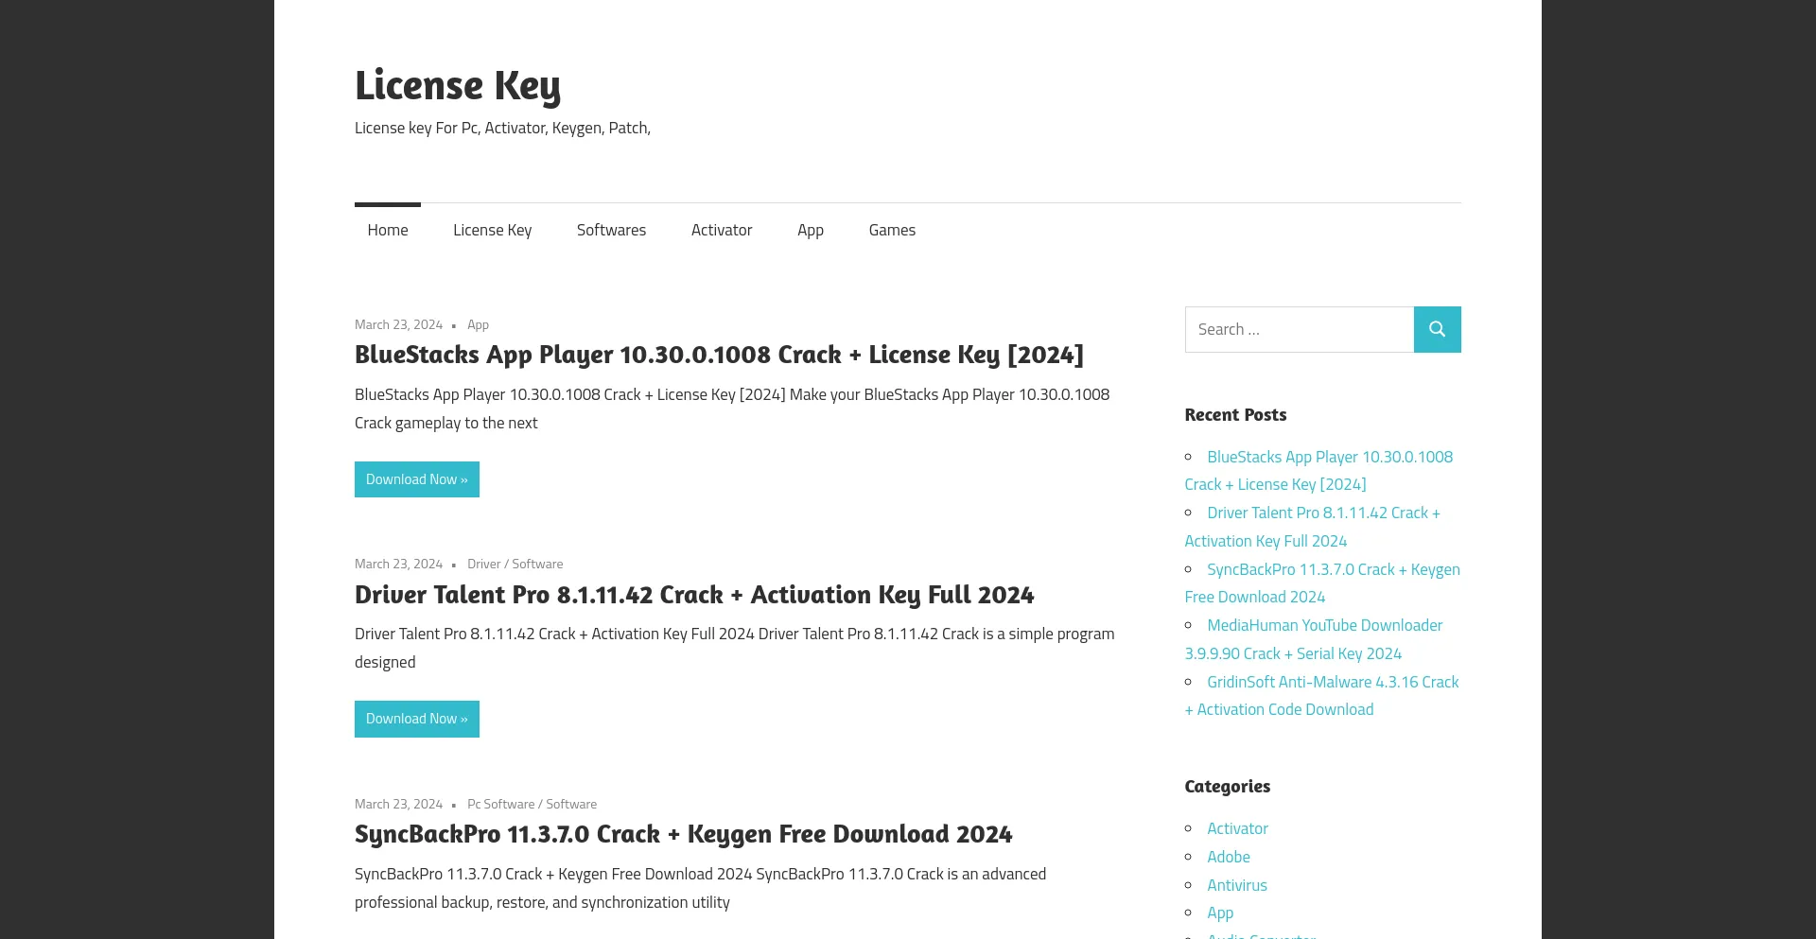
Task: Click the Recent Posts heading
Action: [1235, 414]
